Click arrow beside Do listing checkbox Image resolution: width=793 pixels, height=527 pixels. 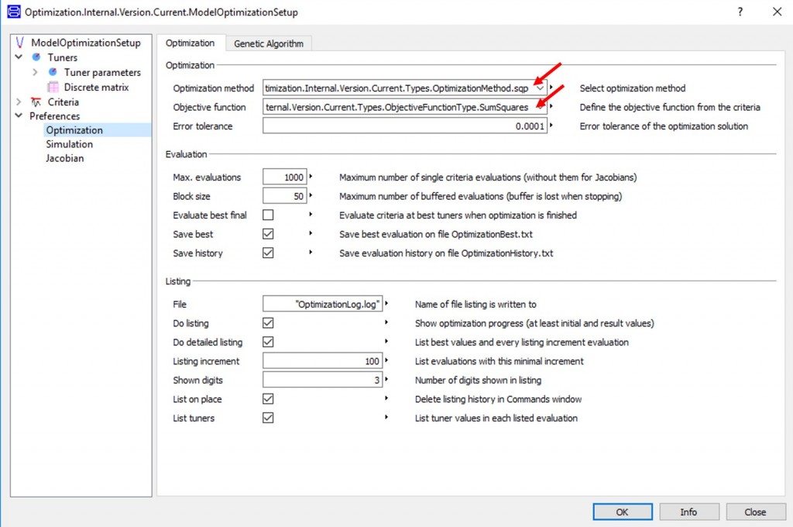coord(386,322)
